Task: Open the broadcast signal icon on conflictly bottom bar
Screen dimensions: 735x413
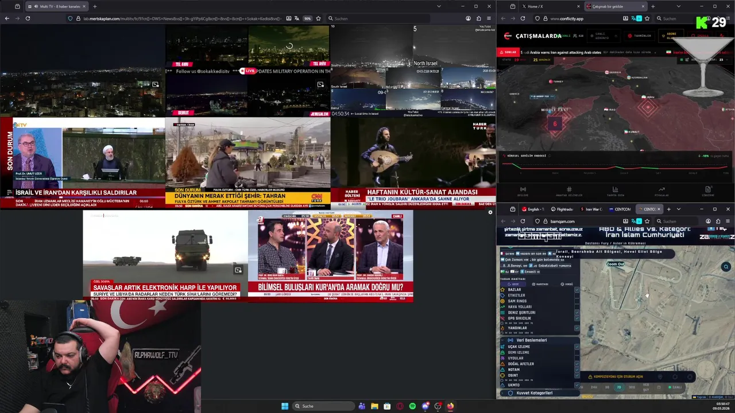Action: tap(523, 190)
